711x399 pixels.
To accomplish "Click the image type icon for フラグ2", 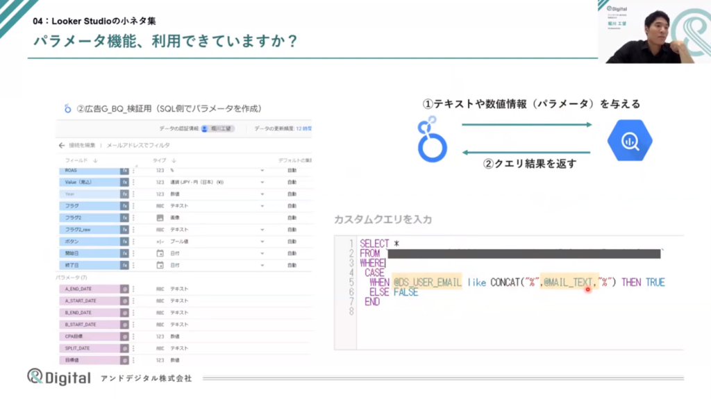I will pos(160,217).
